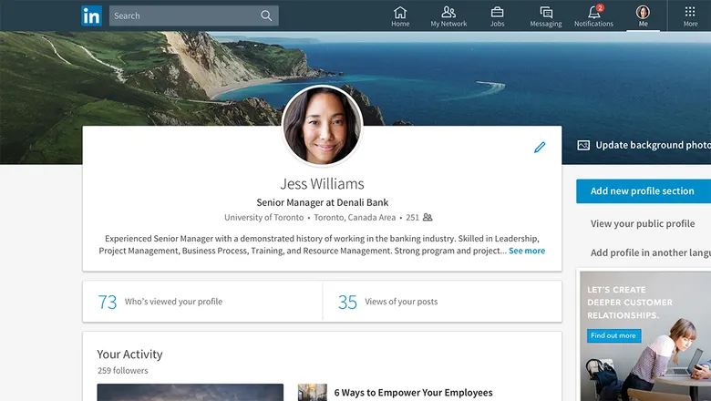Expand the Me profile menu
Screen dimensions: 711x401
pos(643,15)
